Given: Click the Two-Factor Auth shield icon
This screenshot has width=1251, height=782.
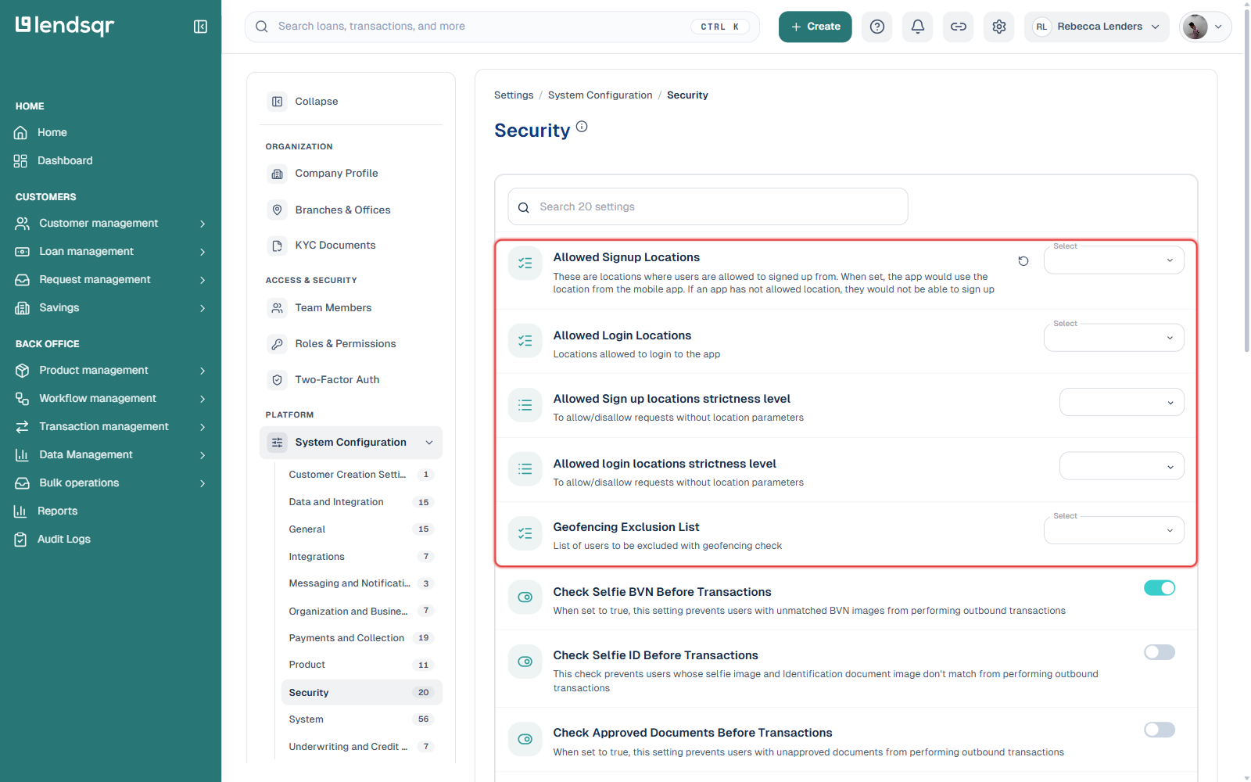Looking at the screenshot, I should (278, 380).
